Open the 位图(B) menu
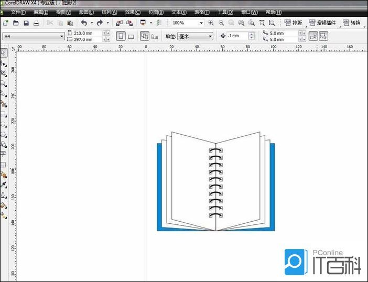This screenshot has width=368, height=282. click(156, 12)
